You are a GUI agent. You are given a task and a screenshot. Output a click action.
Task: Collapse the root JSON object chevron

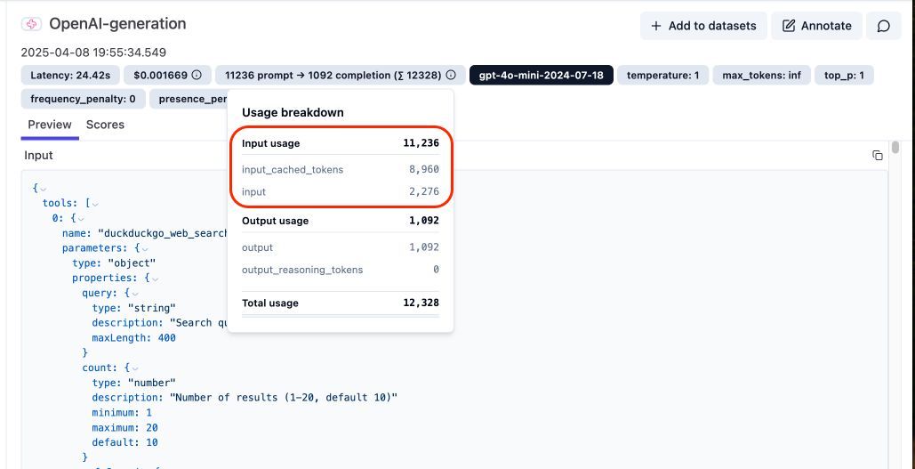pos(44,189)
